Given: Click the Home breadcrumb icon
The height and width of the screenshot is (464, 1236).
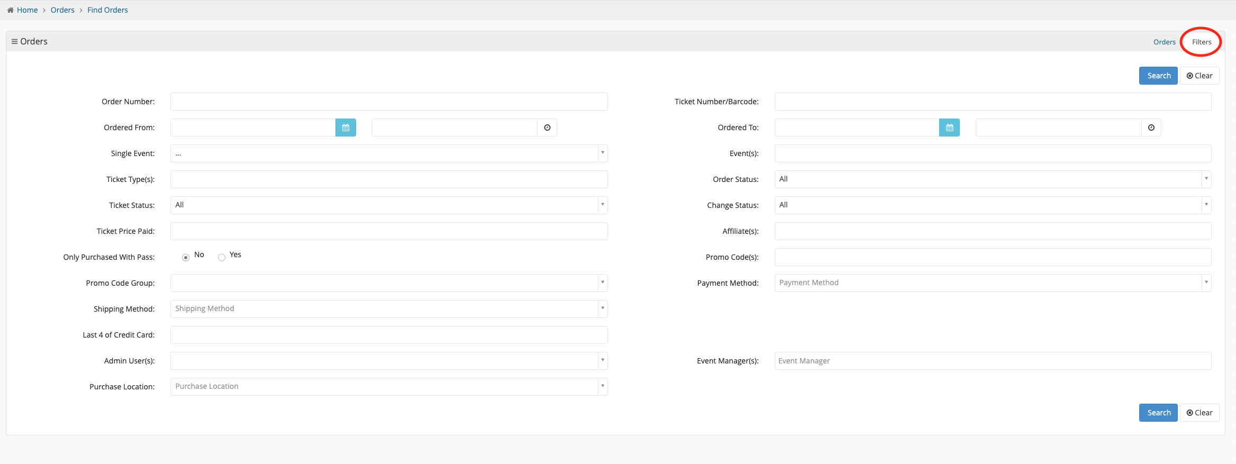Looking at the screenshot, I should point(10,10).
